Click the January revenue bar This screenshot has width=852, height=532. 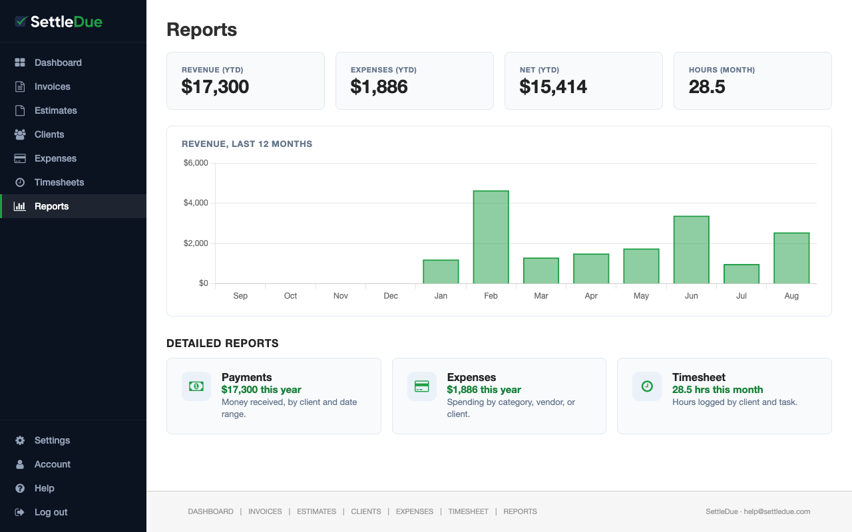pyautogui.click(x=441, y=272)
